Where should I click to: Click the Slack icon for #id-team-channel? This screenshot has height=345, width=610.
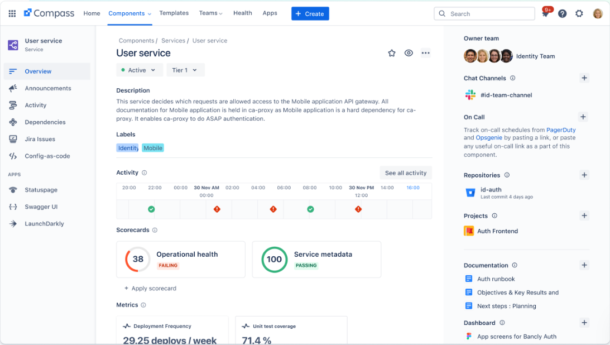(x=470, y=95)
